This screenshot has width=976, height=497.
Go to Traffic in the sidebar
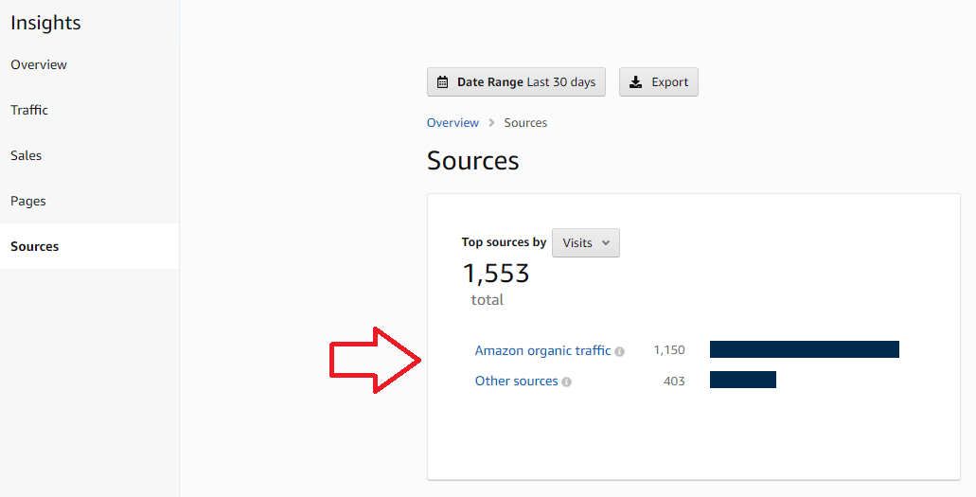click(x=29, y=110)
